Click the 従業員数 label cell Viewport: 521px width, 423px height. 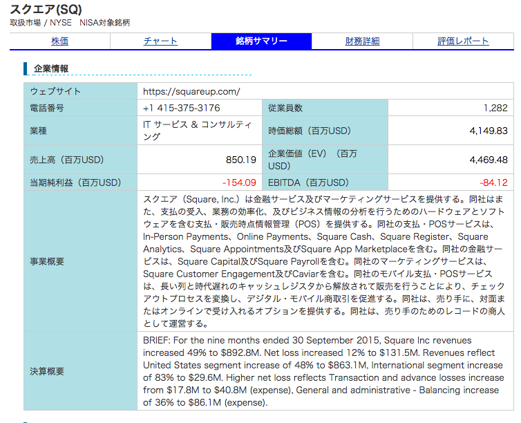pyautogui.click(x=325, y=108)
